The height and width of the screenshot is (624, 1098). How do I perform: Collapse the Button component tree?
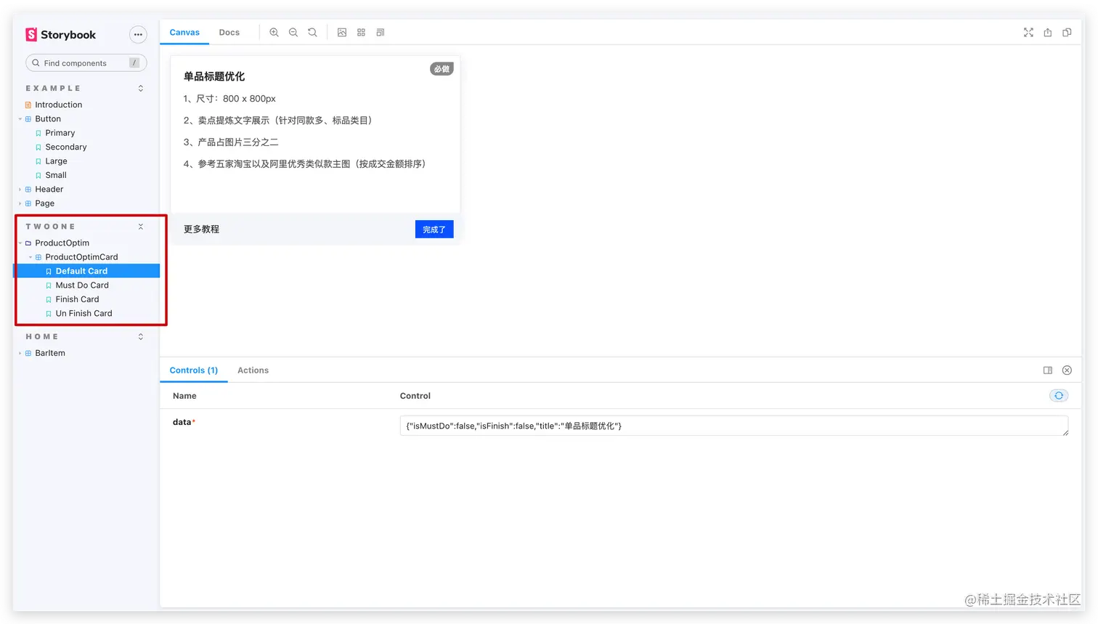point(48,119)
